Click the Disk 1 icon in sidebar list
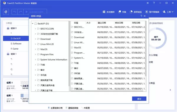The height and width of the screenshot is (112, 177). tap(8, 54)
